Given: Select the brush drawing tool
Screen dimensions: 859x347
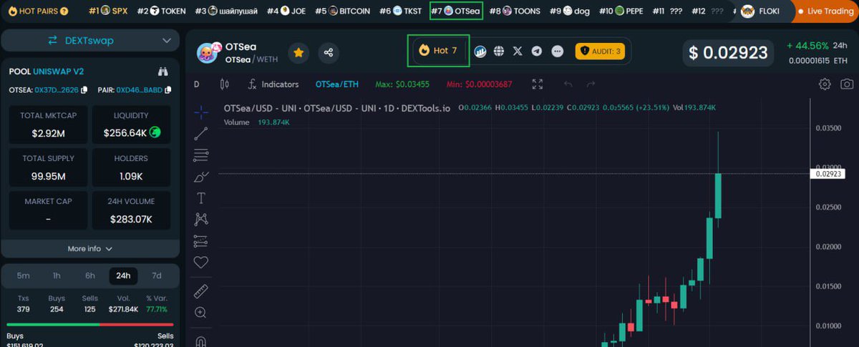Looking at the screenshot, I should click(201, 176).
